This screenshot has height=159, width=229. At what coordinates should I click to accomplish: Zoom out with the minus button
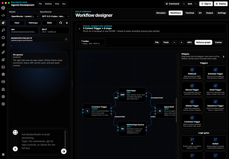(x=174, y=42)
